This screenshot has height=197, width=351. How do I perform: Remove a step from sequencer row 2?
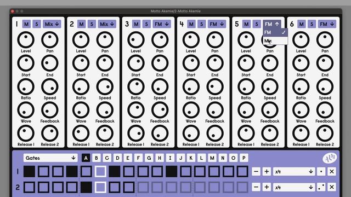click(x=256, y=187)
